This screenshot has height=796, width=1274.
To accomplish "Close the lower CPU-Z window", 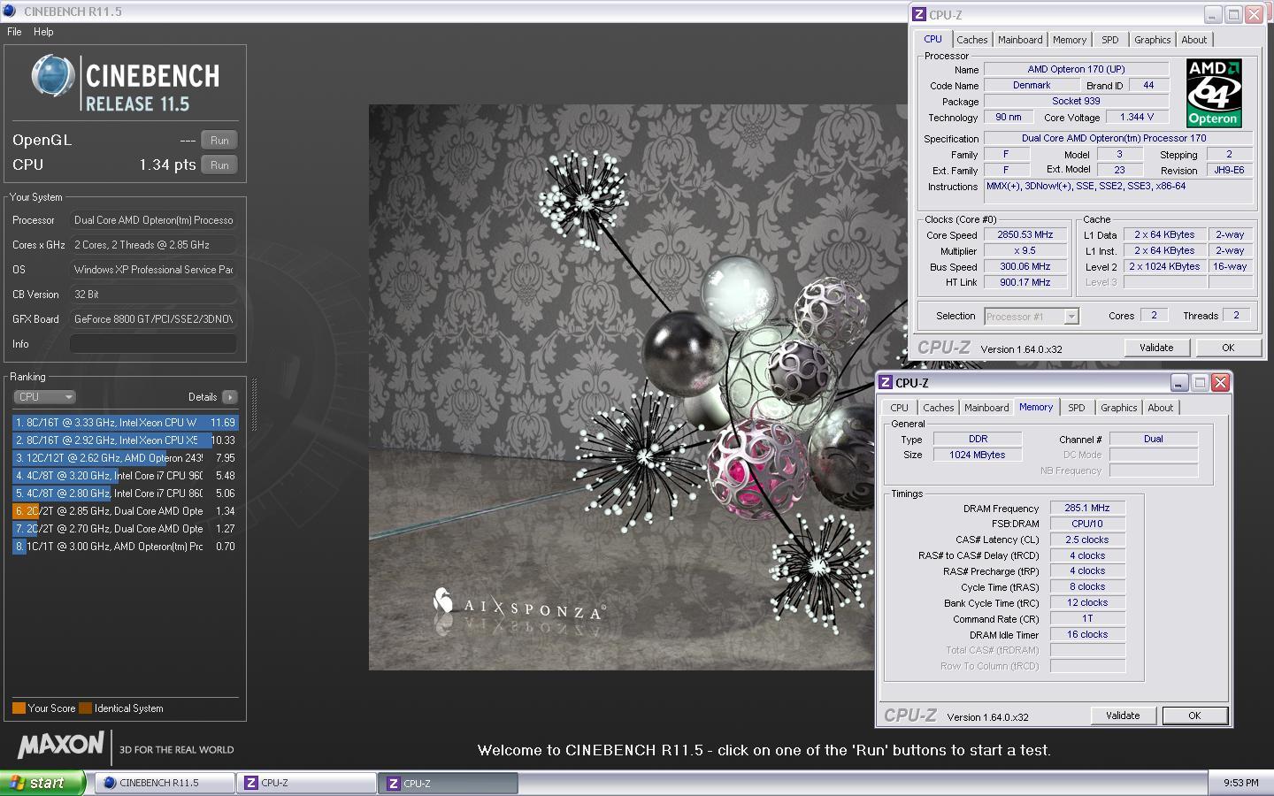I will pyautogui.click(x=1220, y=383).
